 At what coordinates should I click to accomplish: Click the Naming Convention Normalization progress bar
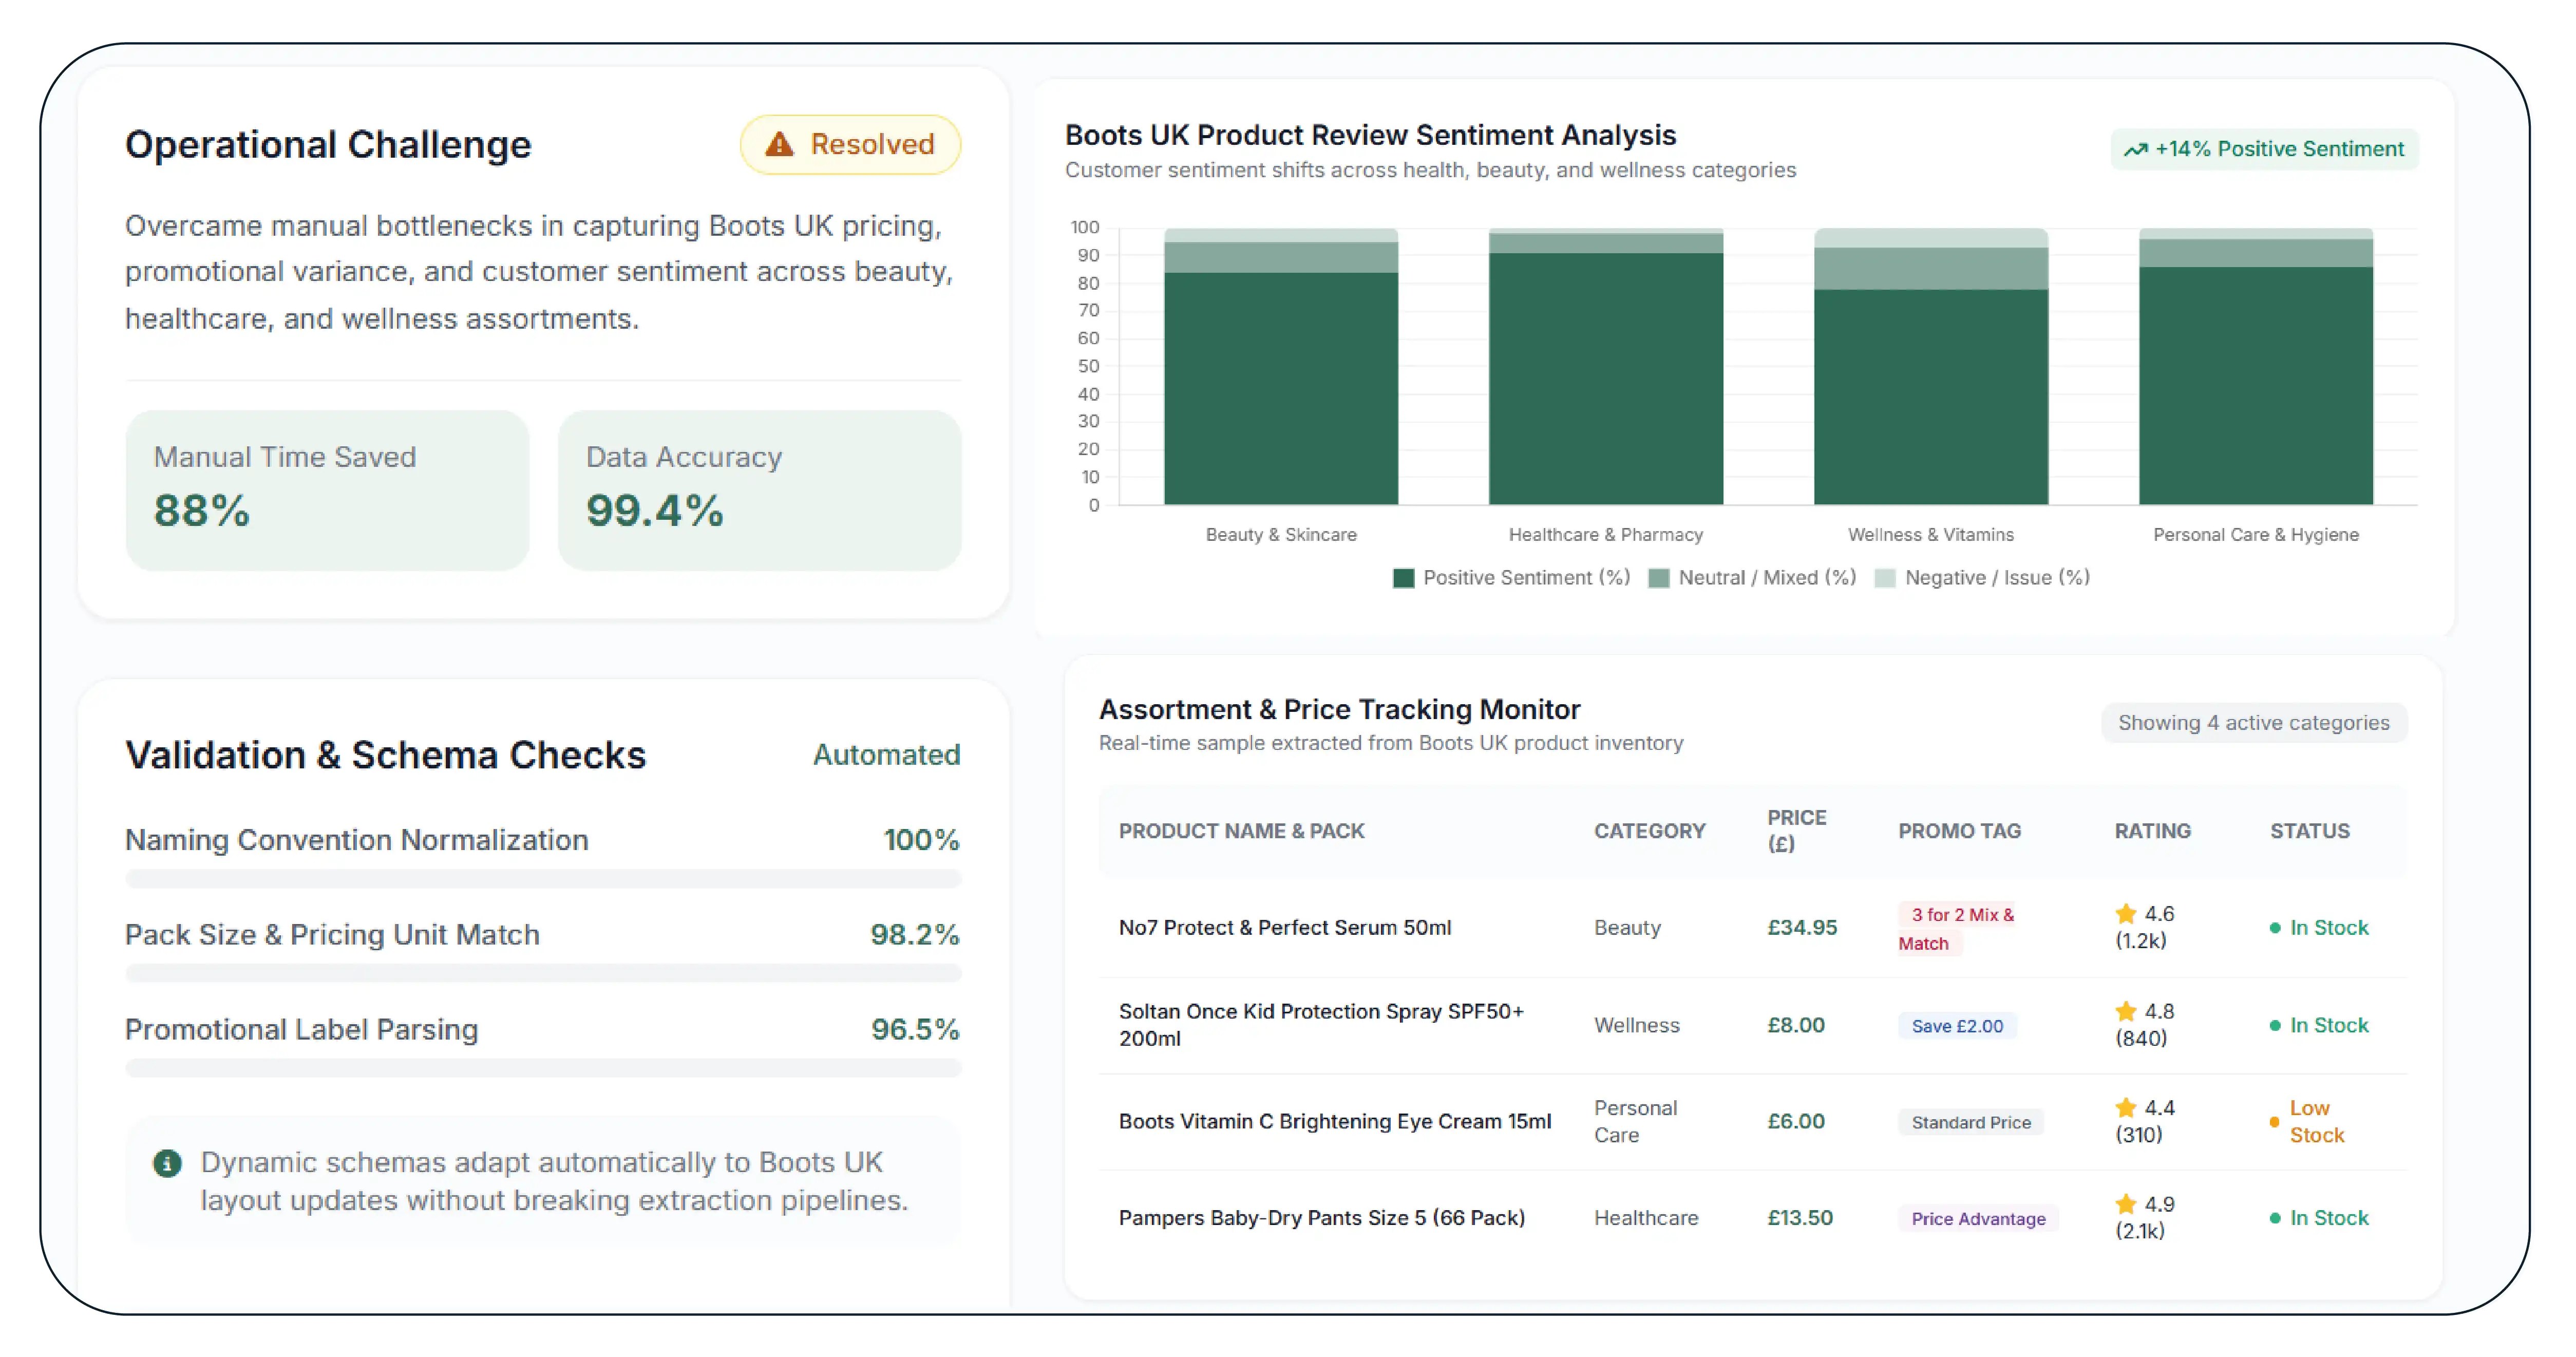coord(543,879)
